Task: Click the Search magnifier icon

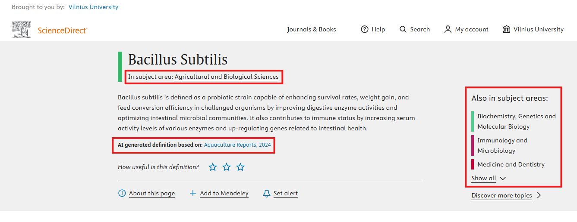Action: pyautogui.click(x=403, y=29)
